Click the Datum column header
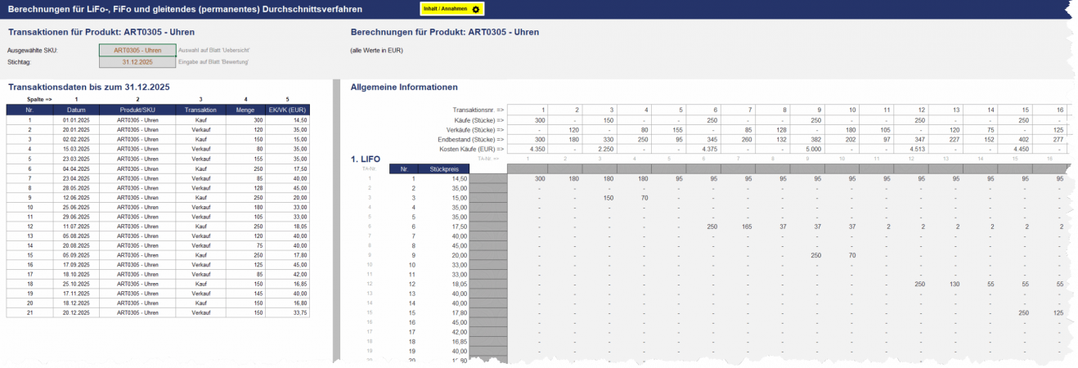Image resolution: width=1078 pixels, height=368 pixels. point(76,110)
